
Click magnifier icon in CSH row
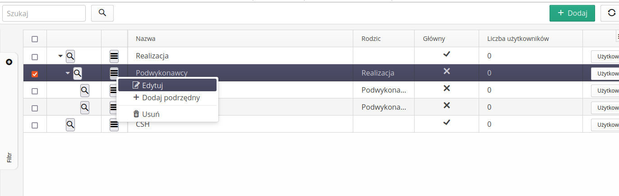click(x=70, y=125)
